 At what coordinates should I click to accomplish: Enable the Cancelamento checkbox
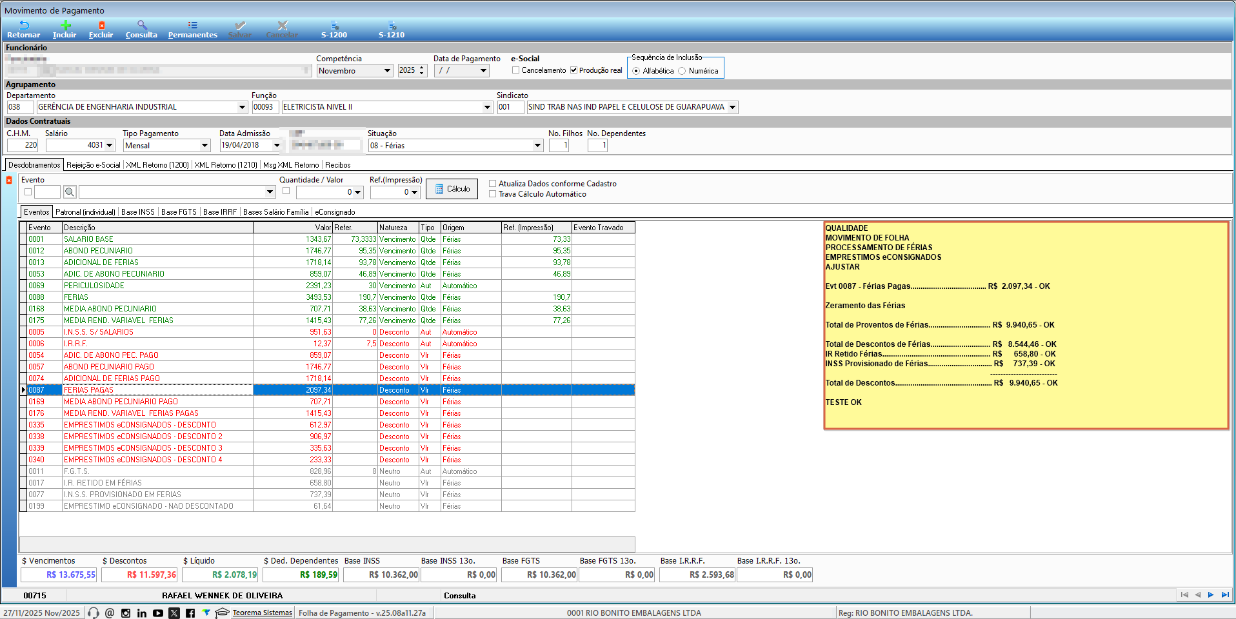coord(516,70)
